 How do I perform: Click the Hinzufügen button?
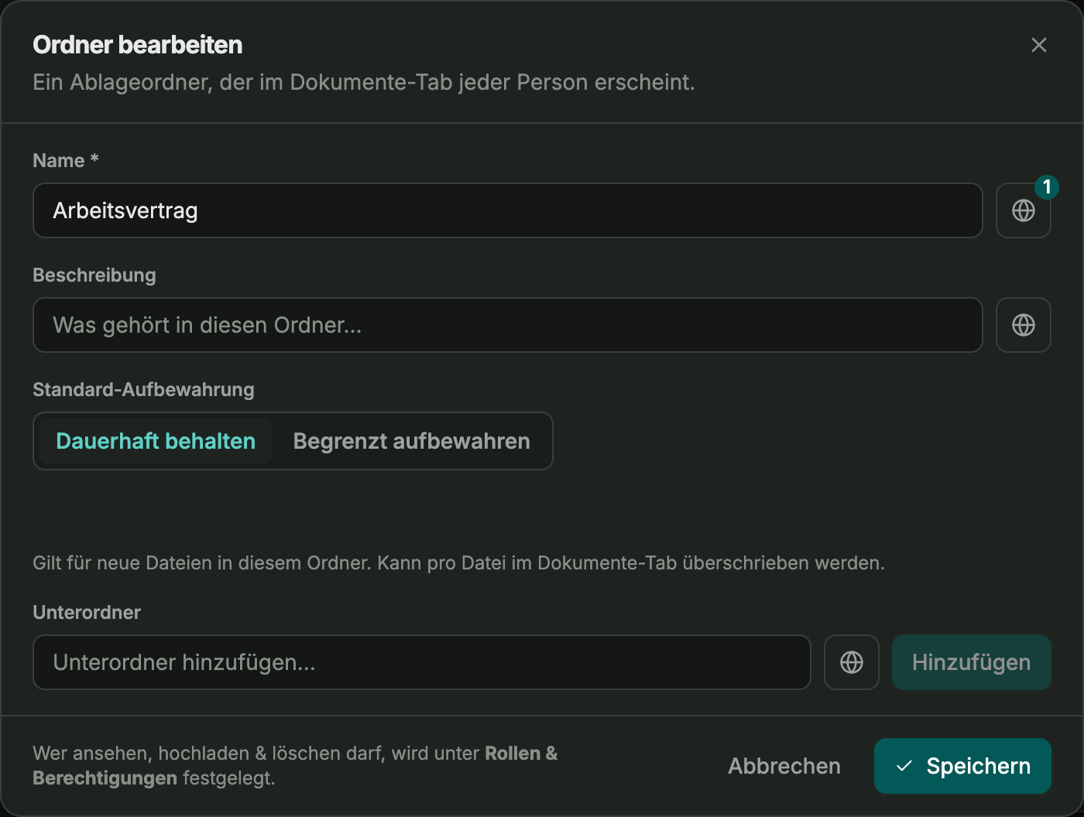(971, 662)
